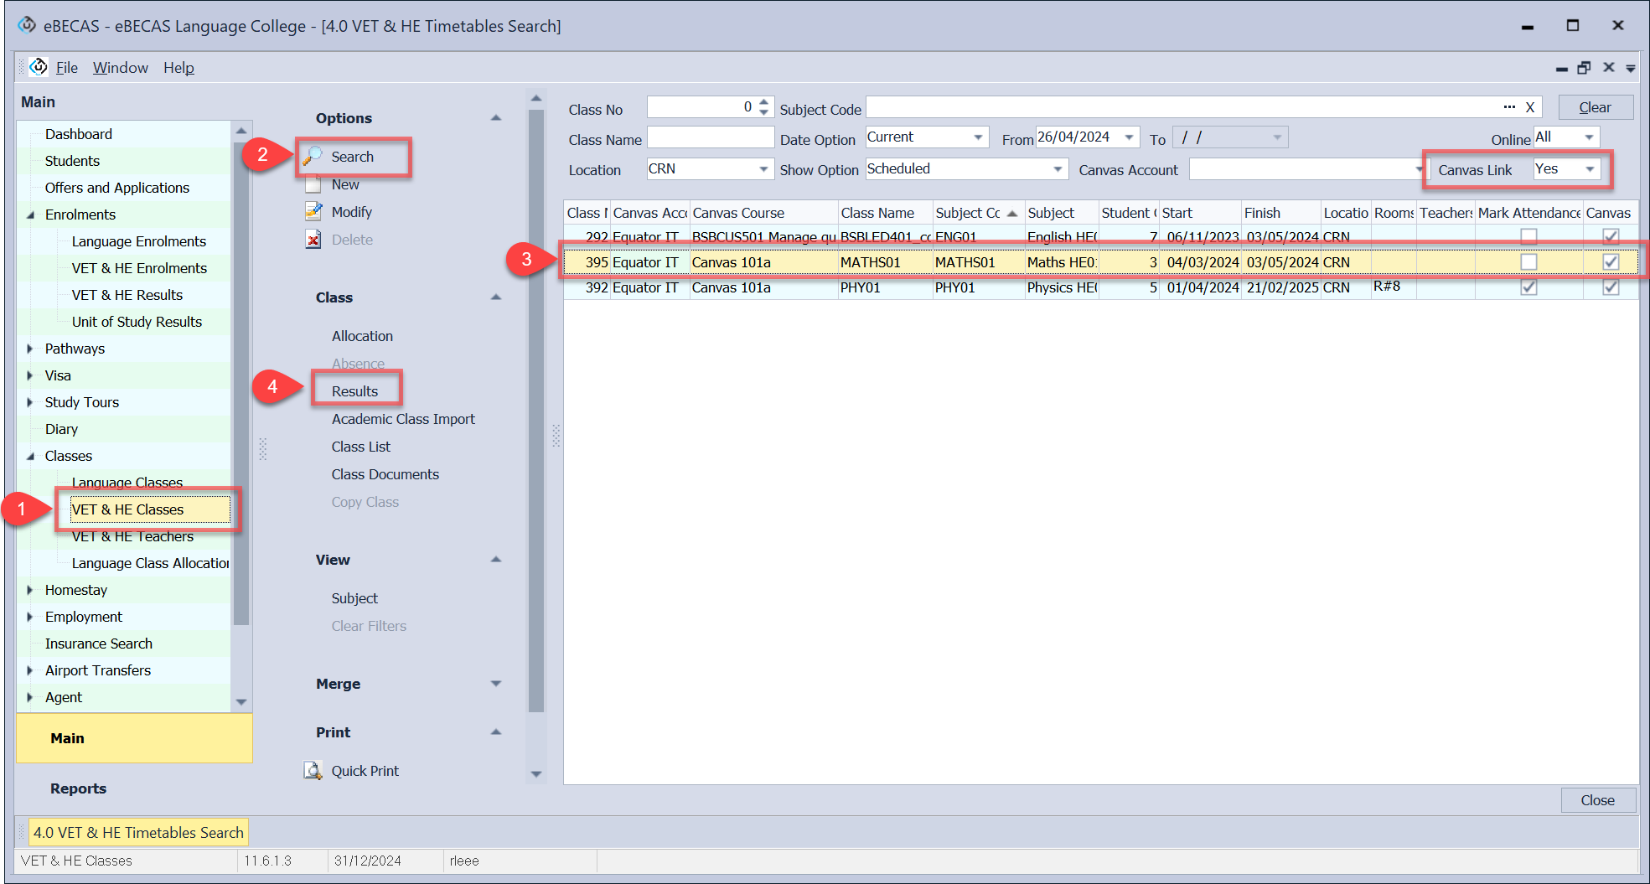Click the Modify pencil icon
Viewport: 1650px width, 884px height.
pyautogui.click(x=313, y=212)
